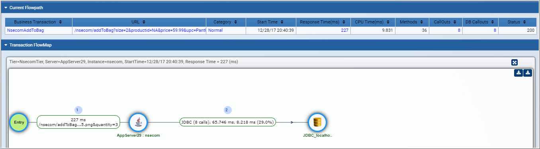Click the JDBC_localho.. node label

coord(317,135)
